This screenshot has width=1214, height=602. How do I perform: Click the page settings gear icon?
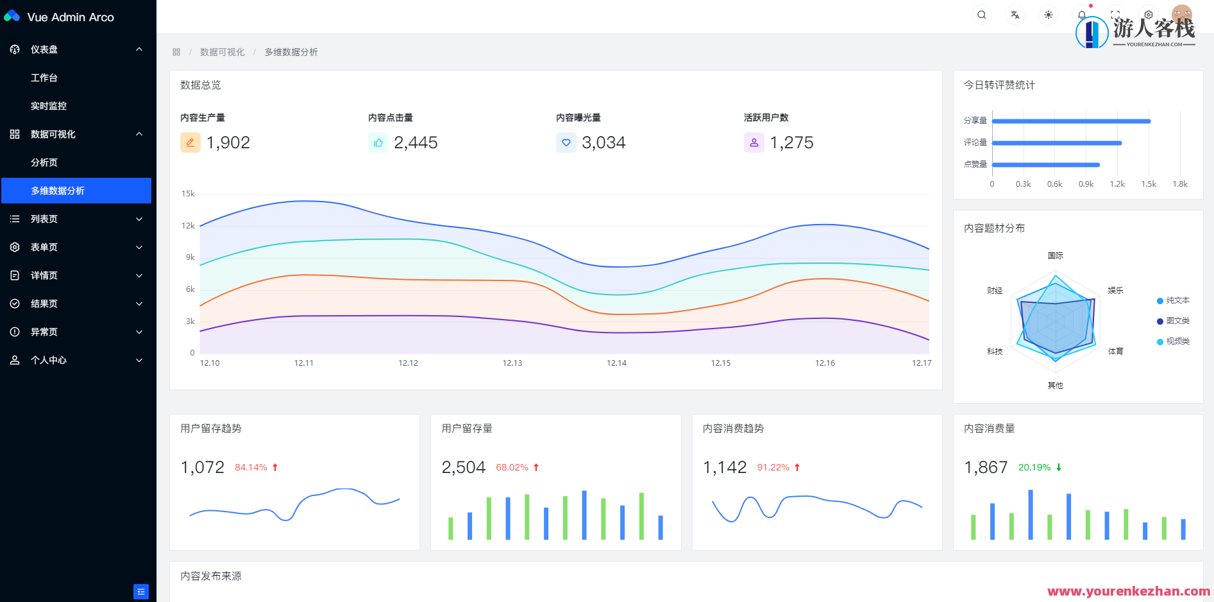tap(1149, 15)
